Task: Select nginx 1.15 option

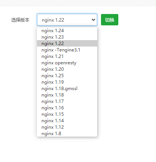Action: (x=67, y=114)
